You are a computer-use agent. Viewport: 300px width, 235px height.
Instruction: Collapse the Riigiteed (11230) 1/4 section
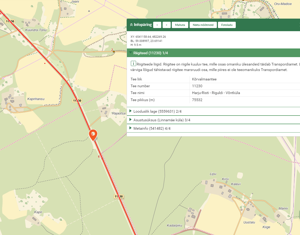131,53
